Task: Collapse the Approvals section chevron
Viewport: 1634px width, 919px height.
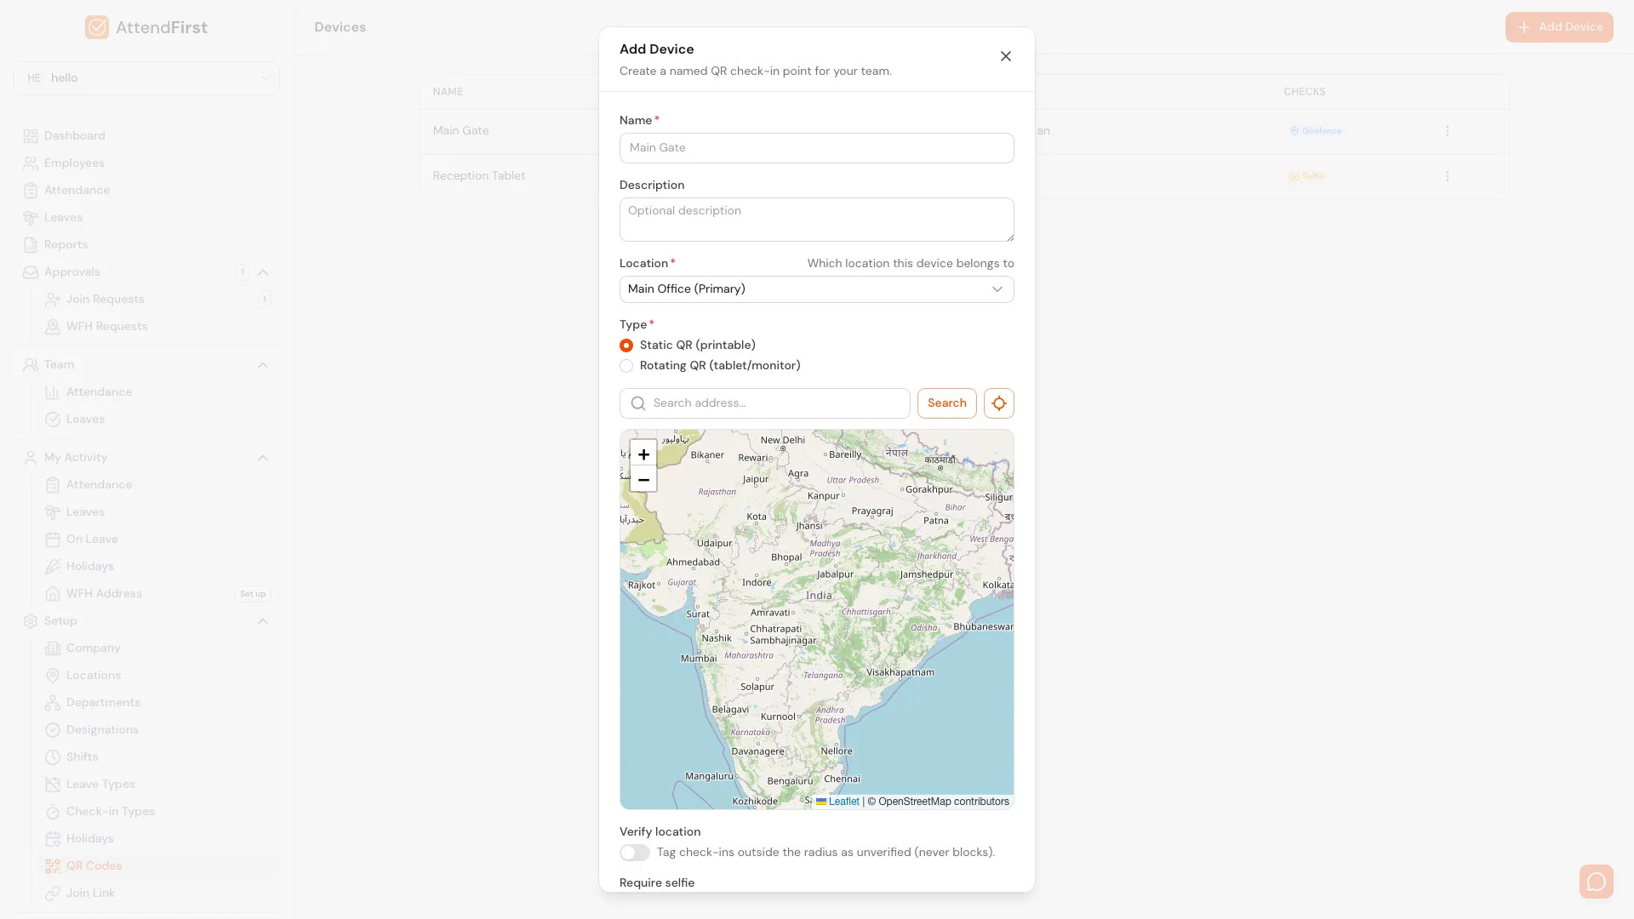Action: (263, 272)
